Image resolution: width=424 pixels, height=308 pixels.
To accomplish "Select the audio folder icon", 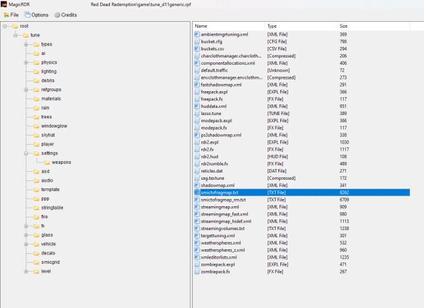I will click(36, 180).
